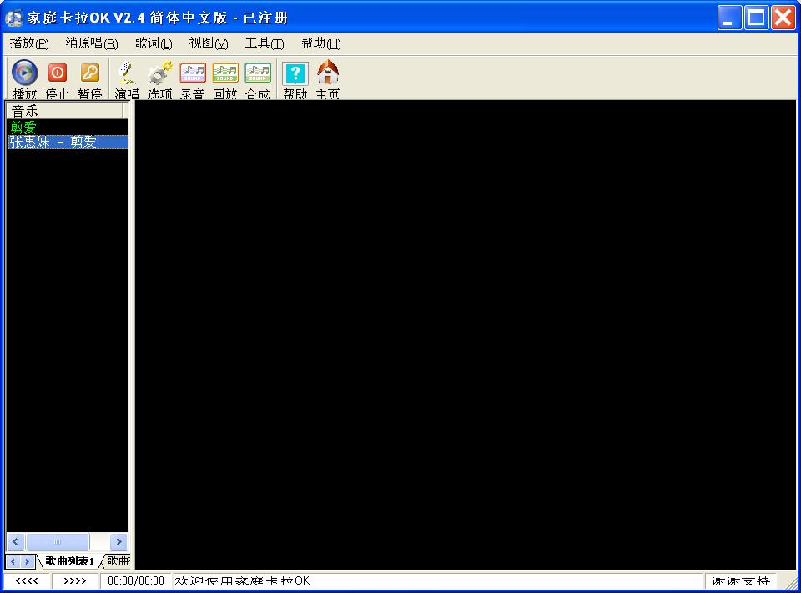Open the 歌词(L) menu

point(154,43)
